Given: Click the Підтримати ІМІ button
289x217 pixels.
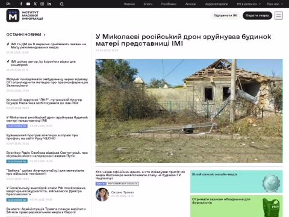Looking at the screenshot, I should [225, 16].
